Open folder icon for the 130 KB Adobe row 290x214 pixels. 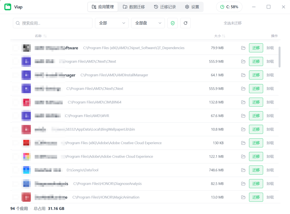(x=243, y=143)
